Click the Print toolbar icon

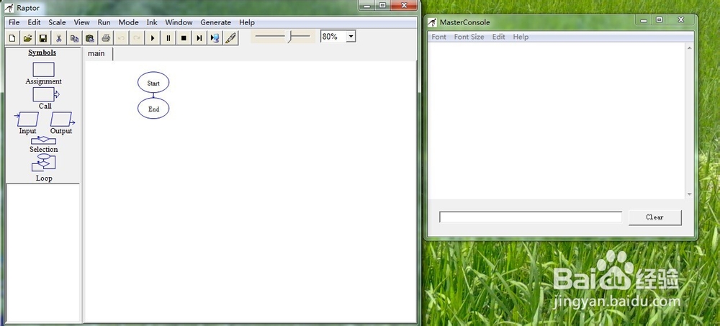click(x=106, y=38)
